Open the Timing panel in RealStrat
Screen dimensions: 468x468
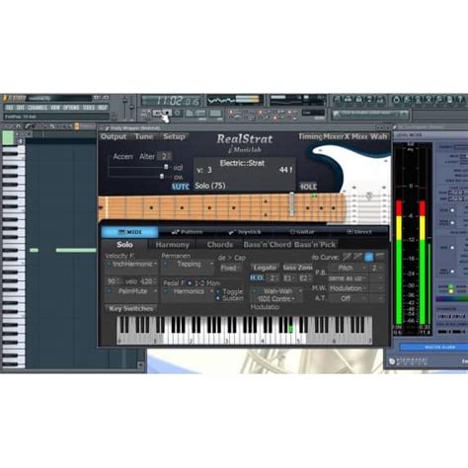(x=310, y=136)
